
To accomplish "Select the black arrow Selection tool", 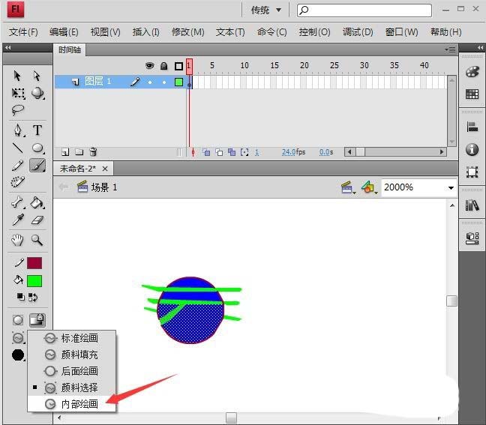I will [17, 75].
